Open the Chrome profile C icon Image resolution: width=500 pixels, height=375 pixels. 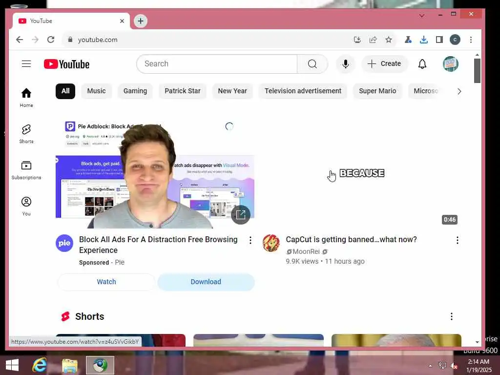455,40
